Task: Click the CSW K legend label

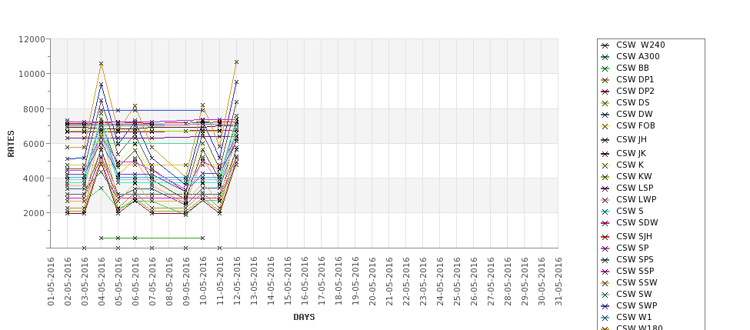Action: coord(629,165)
